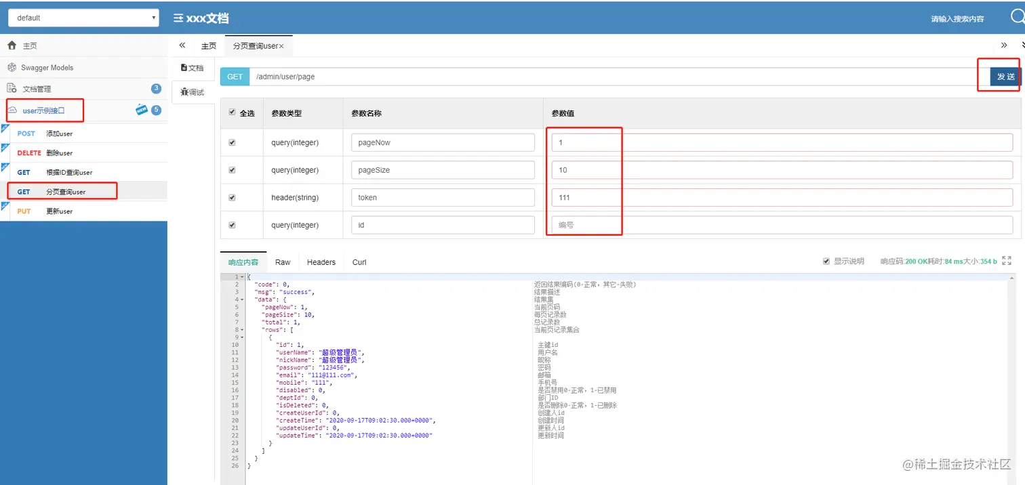The width and height of the screenshot is (1025, 485).
Task: Click the 84 ms elapsed time text
Action: click(955, 261)
